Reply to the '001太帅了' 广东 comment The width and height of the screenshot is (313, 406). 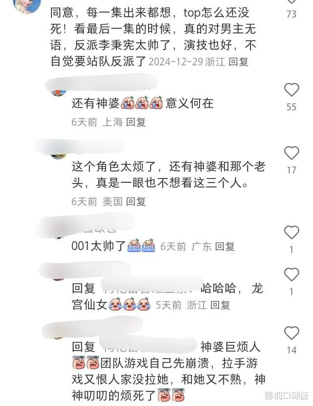click(x=224, y=247)
